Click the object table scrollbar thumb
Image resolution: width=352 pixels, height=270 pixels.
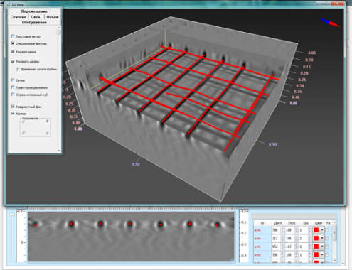(334, 232)
